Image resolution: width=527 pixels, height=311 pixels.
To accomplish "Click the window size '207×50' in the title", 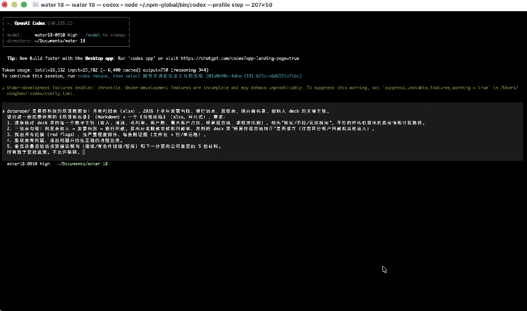I will click(x=262, y=5).
